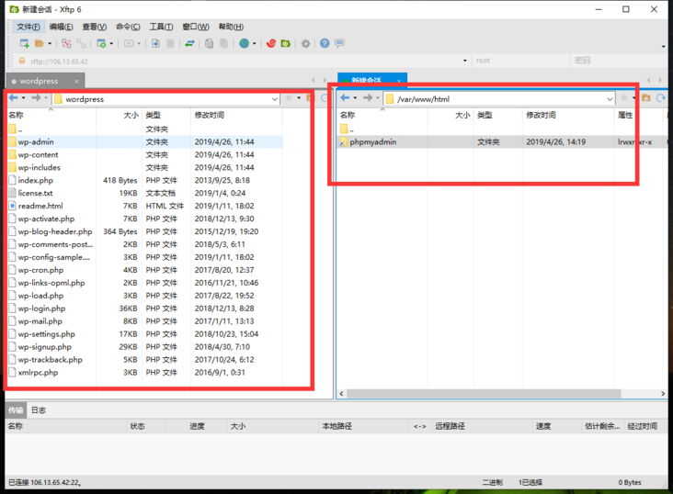Viewport: 673px width, 494px height.
Task: Open Help via blue question mark icon
Action: (x=325, y=43)
